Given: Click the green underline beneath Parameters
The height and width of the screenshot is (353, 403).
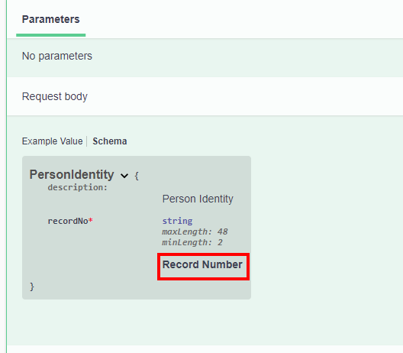Looking at the screenshot, I should coord(51,35).
